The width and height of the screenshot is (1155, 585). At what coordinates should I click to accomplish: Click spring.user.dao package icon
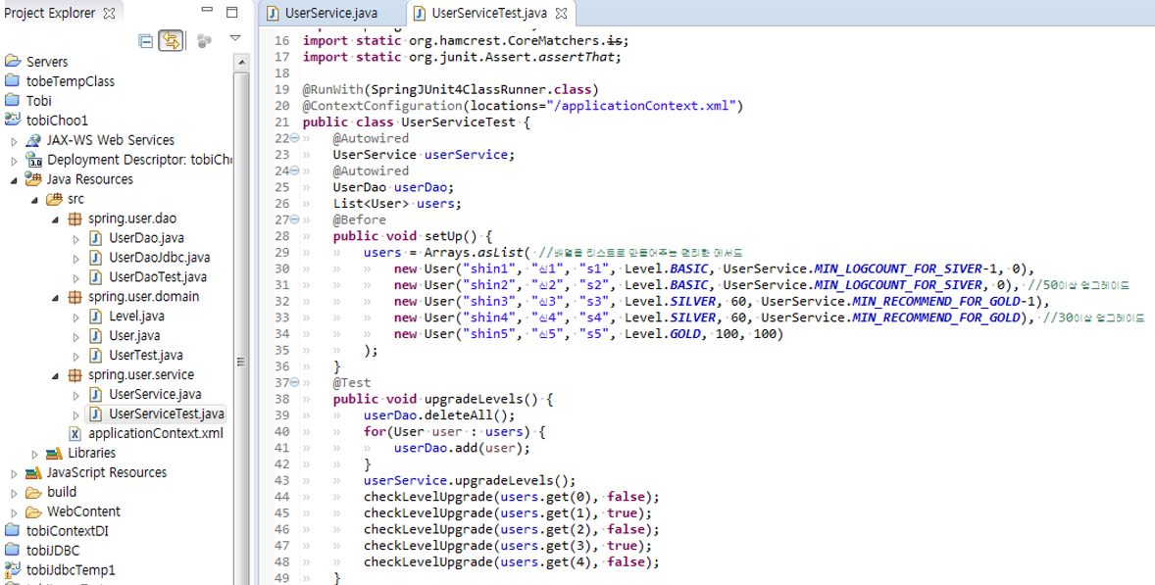pos(75,219)
